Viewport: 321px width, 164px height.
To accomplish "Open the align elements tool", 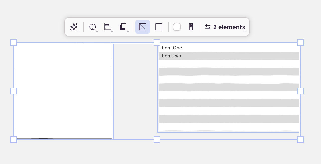I will [x=108, y=27].
